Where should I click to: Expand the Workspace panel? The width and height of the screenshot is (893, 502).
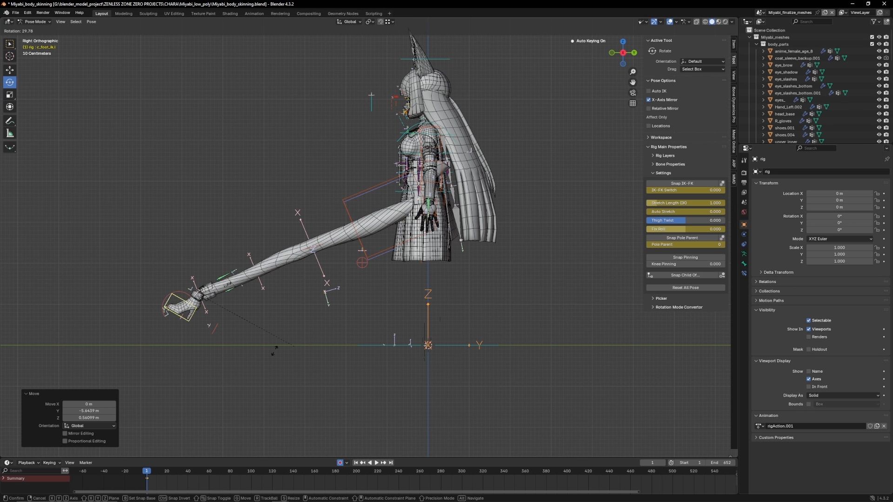[660, 138]
